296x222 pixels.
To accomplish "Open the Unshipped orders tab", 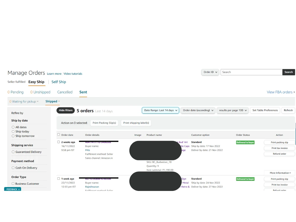I will [x=40, y=92].
